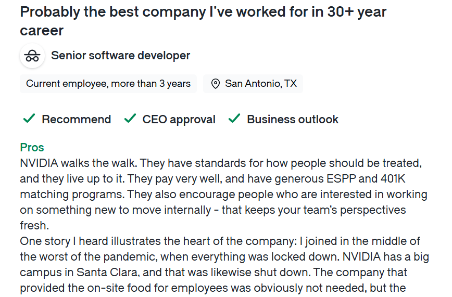This screenshot has width=452, height=297.
Task: Click the "CEO approval" rating label
Action: coord(179,120)
